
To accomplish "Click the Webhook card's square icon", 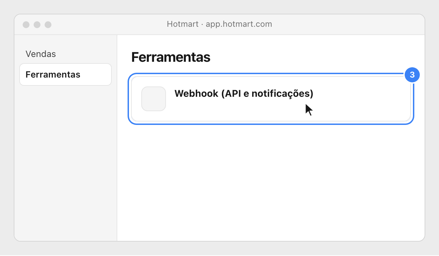I will coord(154,99).
